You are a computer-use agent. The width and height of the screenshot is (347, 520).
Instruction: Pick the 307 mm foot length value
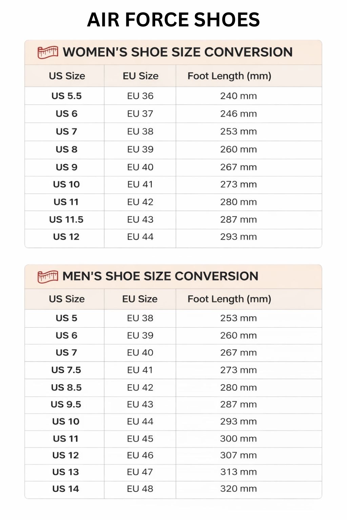coord(239,455)
